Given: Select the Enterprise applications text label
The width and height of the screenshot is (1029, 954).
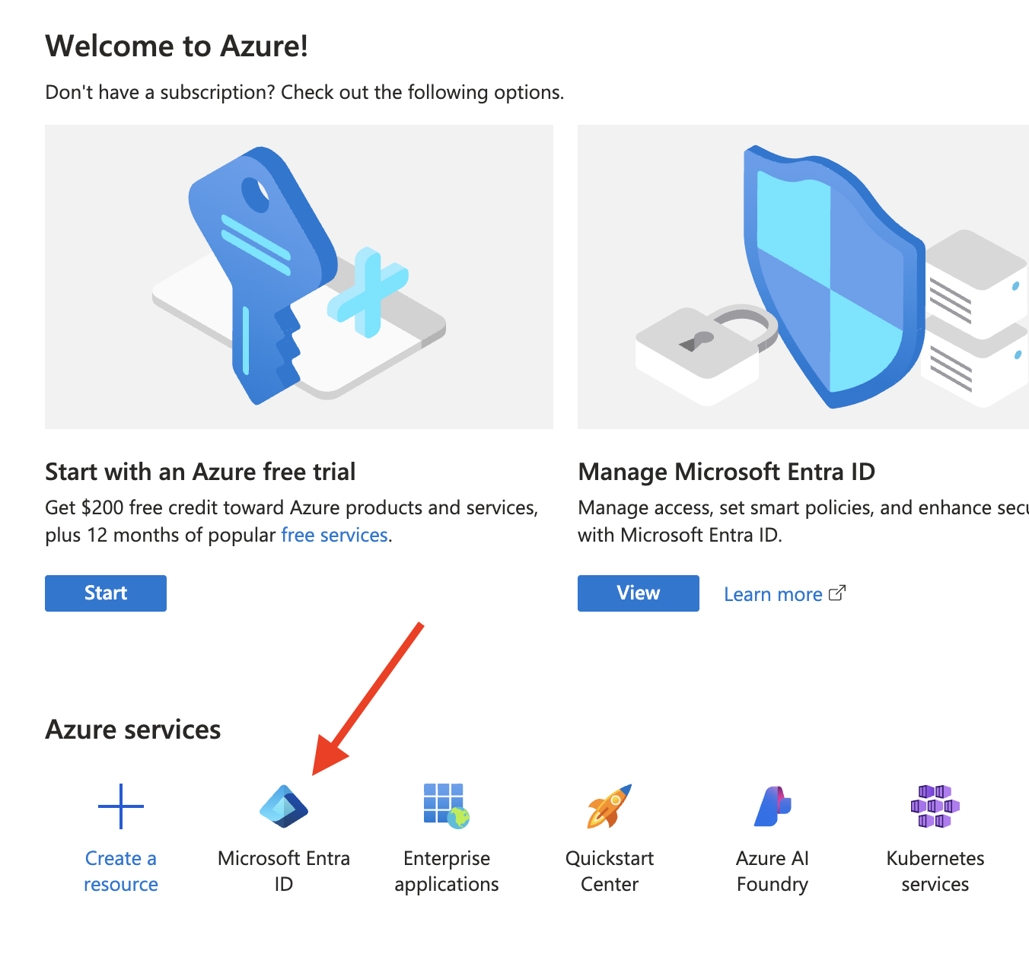Looking at the screenshot, I should (447, 871).
